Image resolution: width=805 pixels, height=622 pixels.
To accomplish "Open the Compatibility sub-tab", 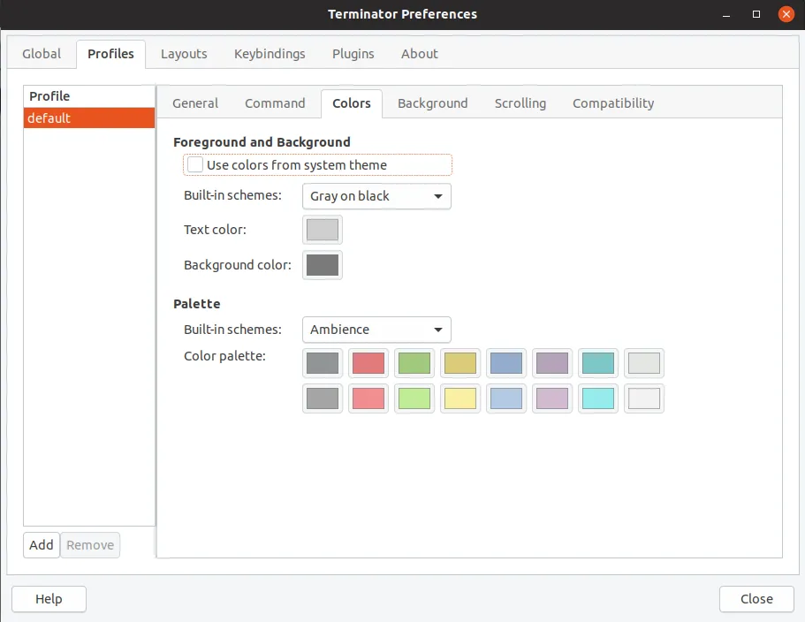I will click(x=613, y=103).
